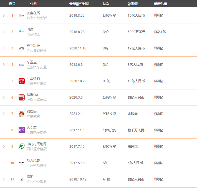Open the 寰图 company name link
197x188 pixels.
30,177
